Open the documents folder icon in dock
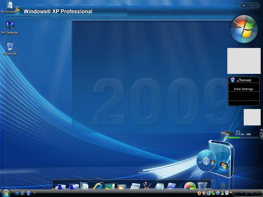This screenshot has width=263, height=197. click(84, 186)
